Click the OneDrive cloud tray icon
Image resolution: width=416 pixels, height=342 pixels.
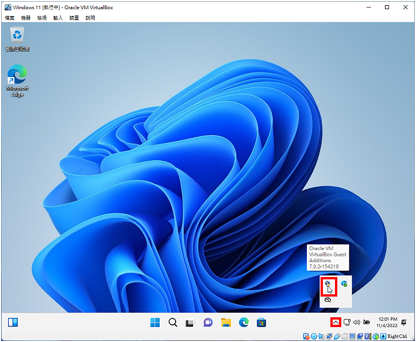328,300
